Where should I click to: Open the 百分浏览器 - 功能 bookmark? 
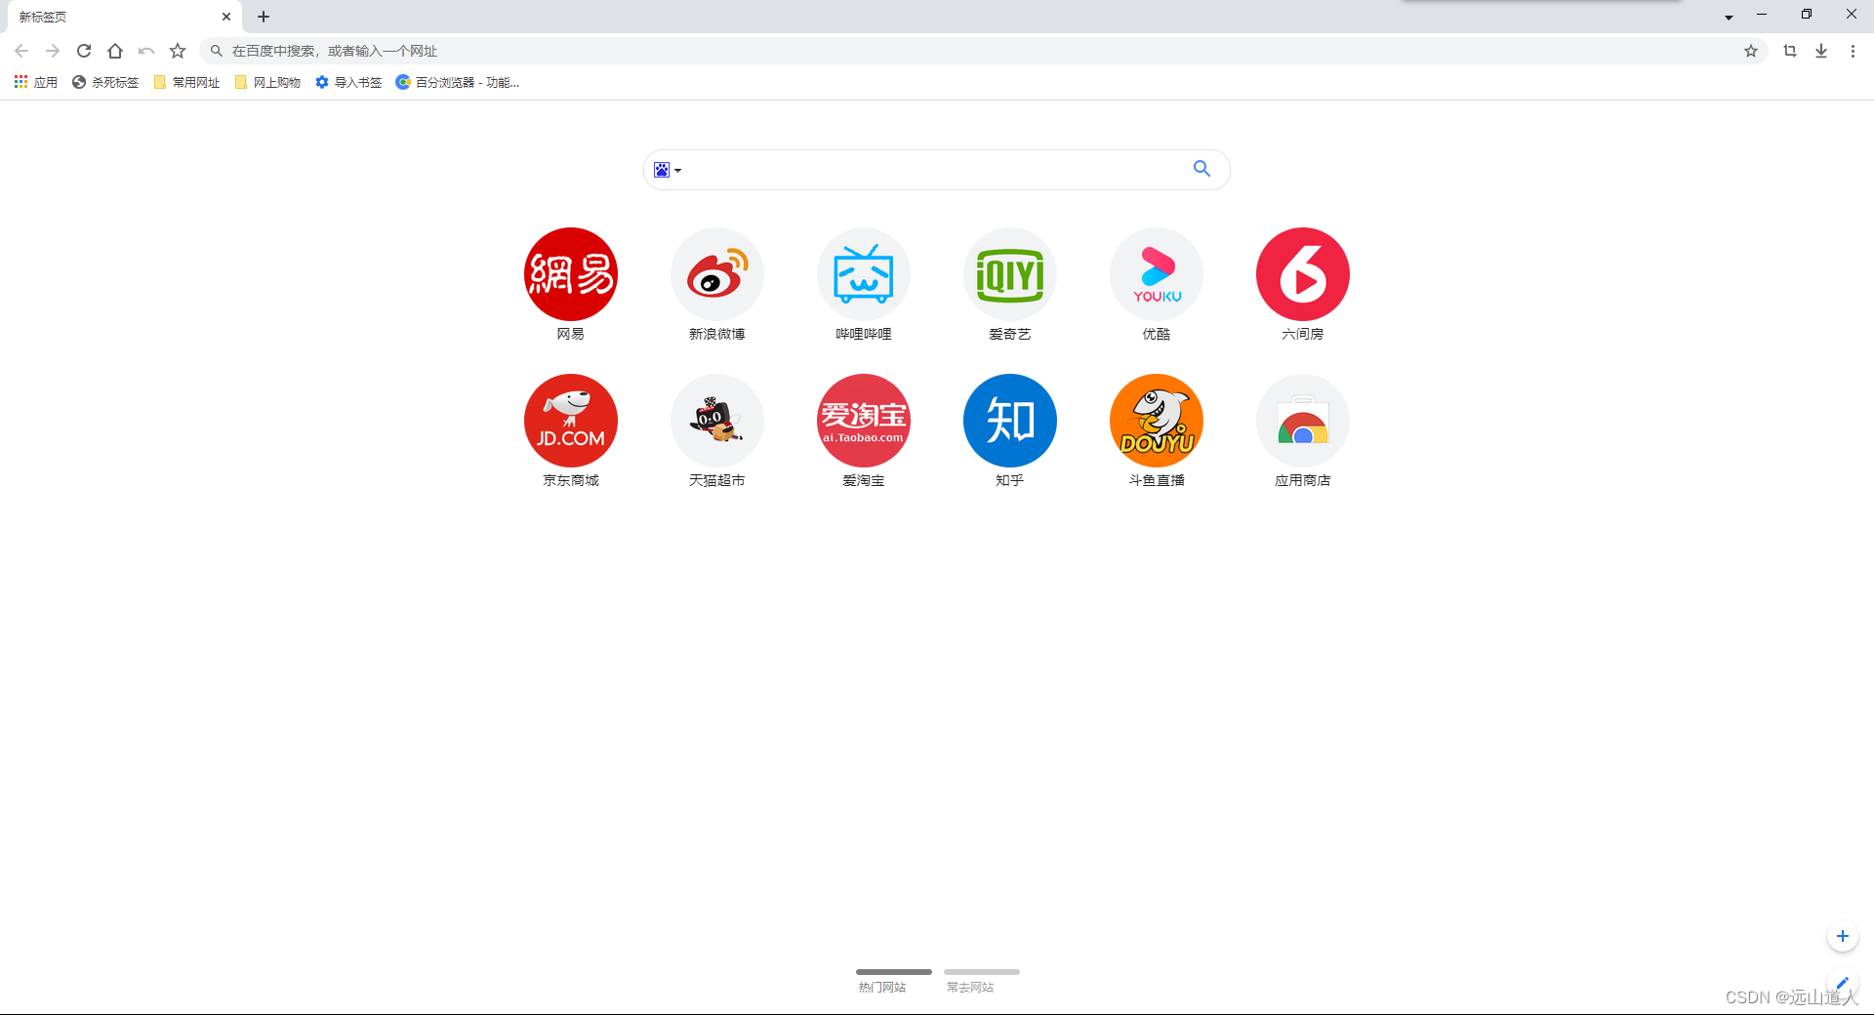click(x=458, y=82)
